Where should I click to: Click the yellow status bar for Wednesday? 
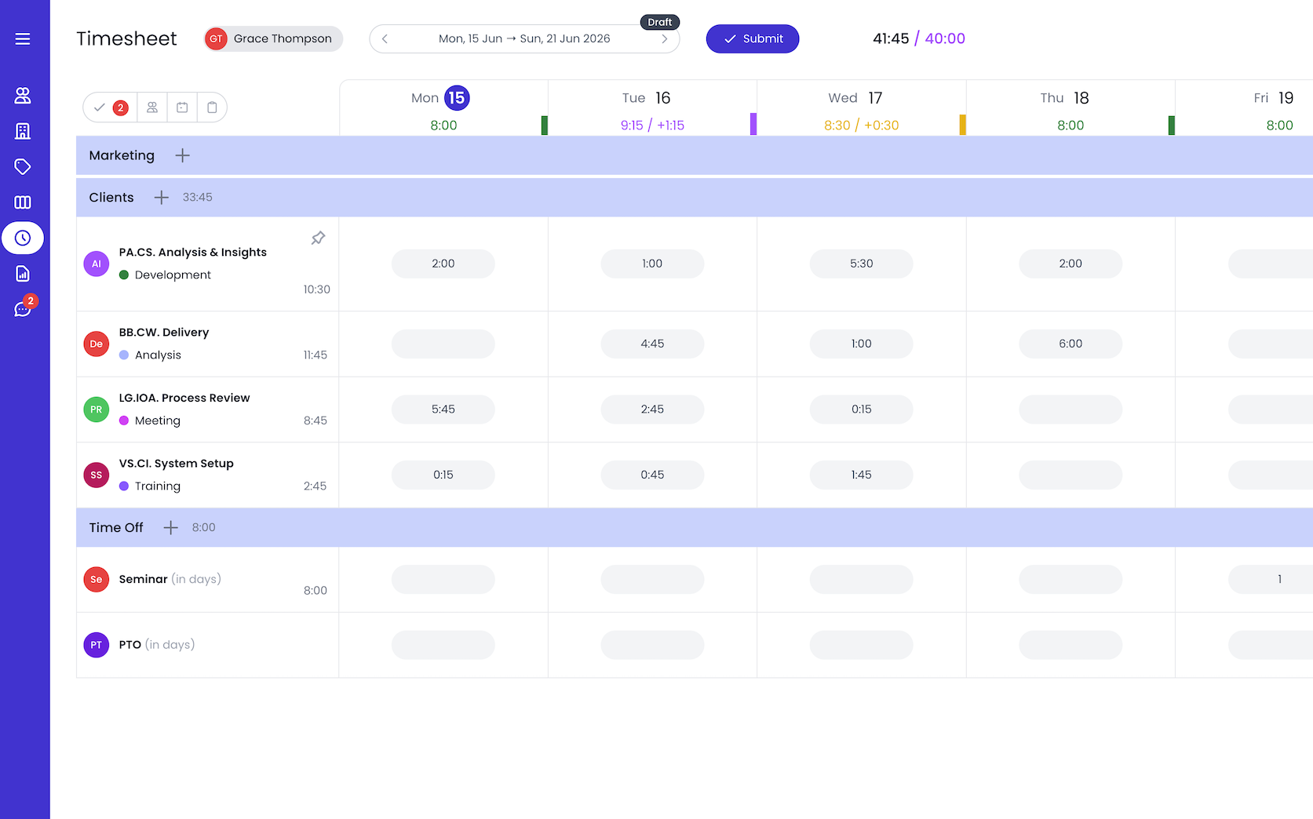point(963,125)
